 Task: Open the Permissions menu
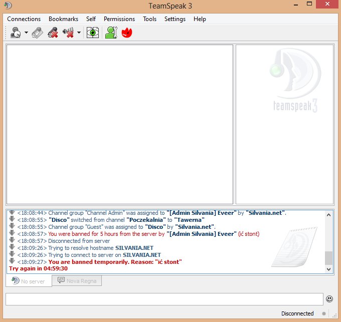coord(119,19)
